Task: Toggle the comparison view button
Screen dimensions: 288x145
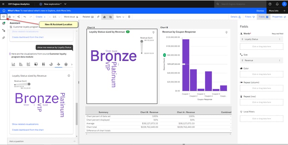Action: 111,17
